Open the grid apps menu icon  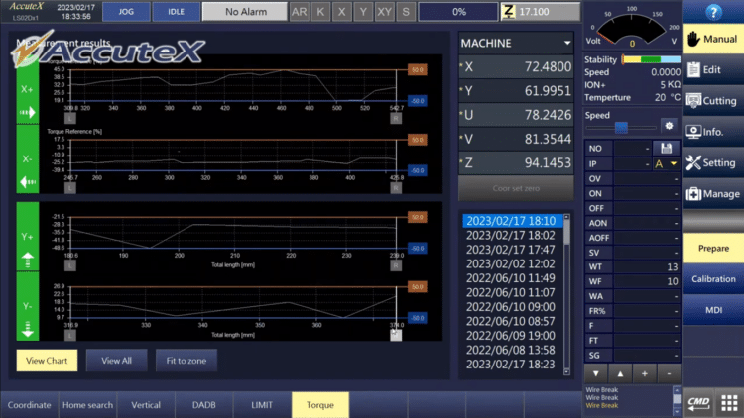coord(729,402)
